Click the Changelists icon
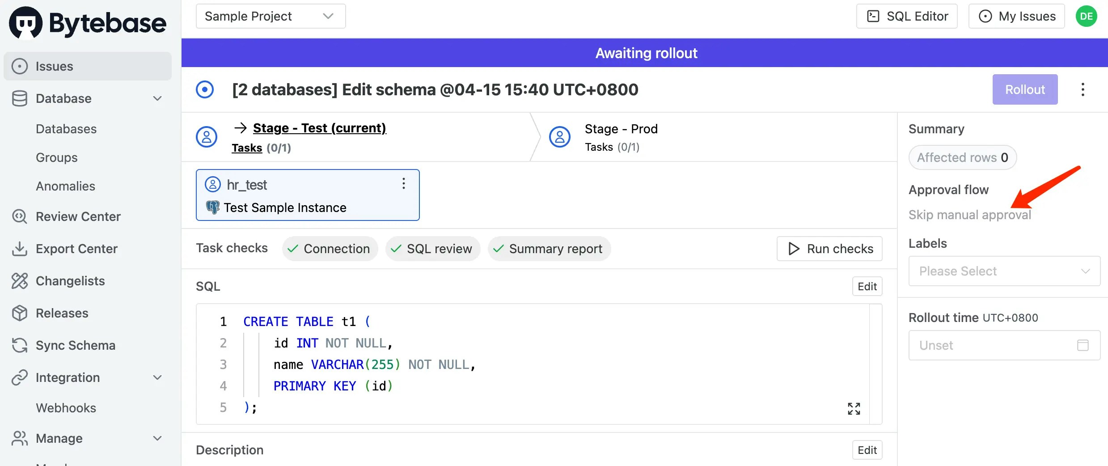 [x=20, y=281]
